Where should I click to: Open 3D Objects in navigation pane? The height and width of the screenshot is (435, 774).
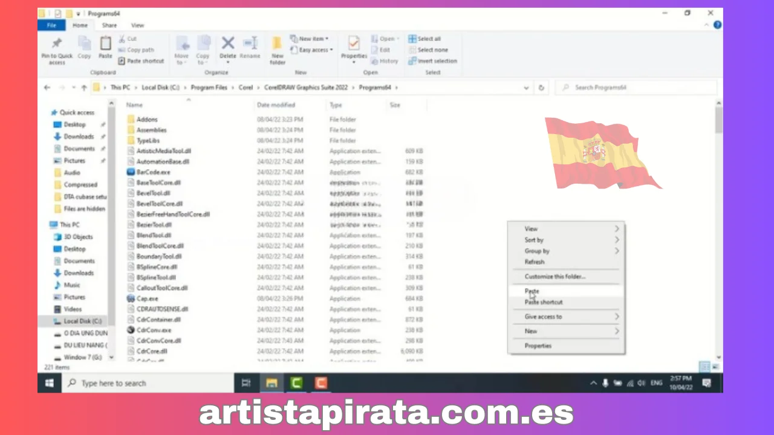coord(78,237)
